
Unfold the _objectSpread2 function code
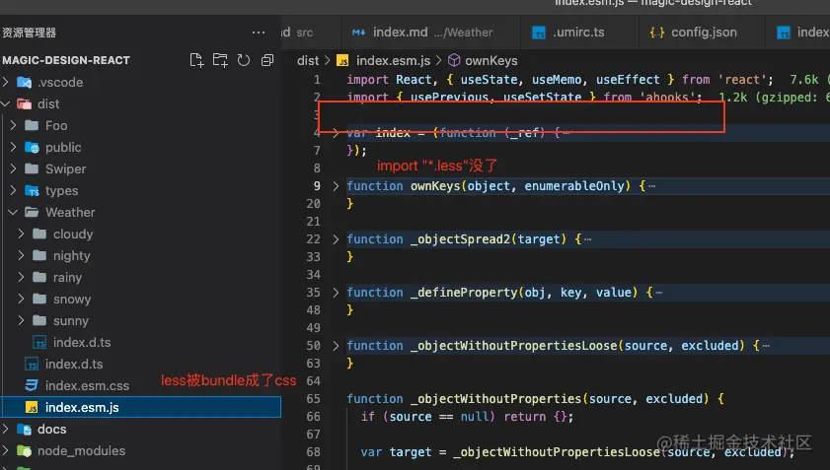click(x=336, y=239)
